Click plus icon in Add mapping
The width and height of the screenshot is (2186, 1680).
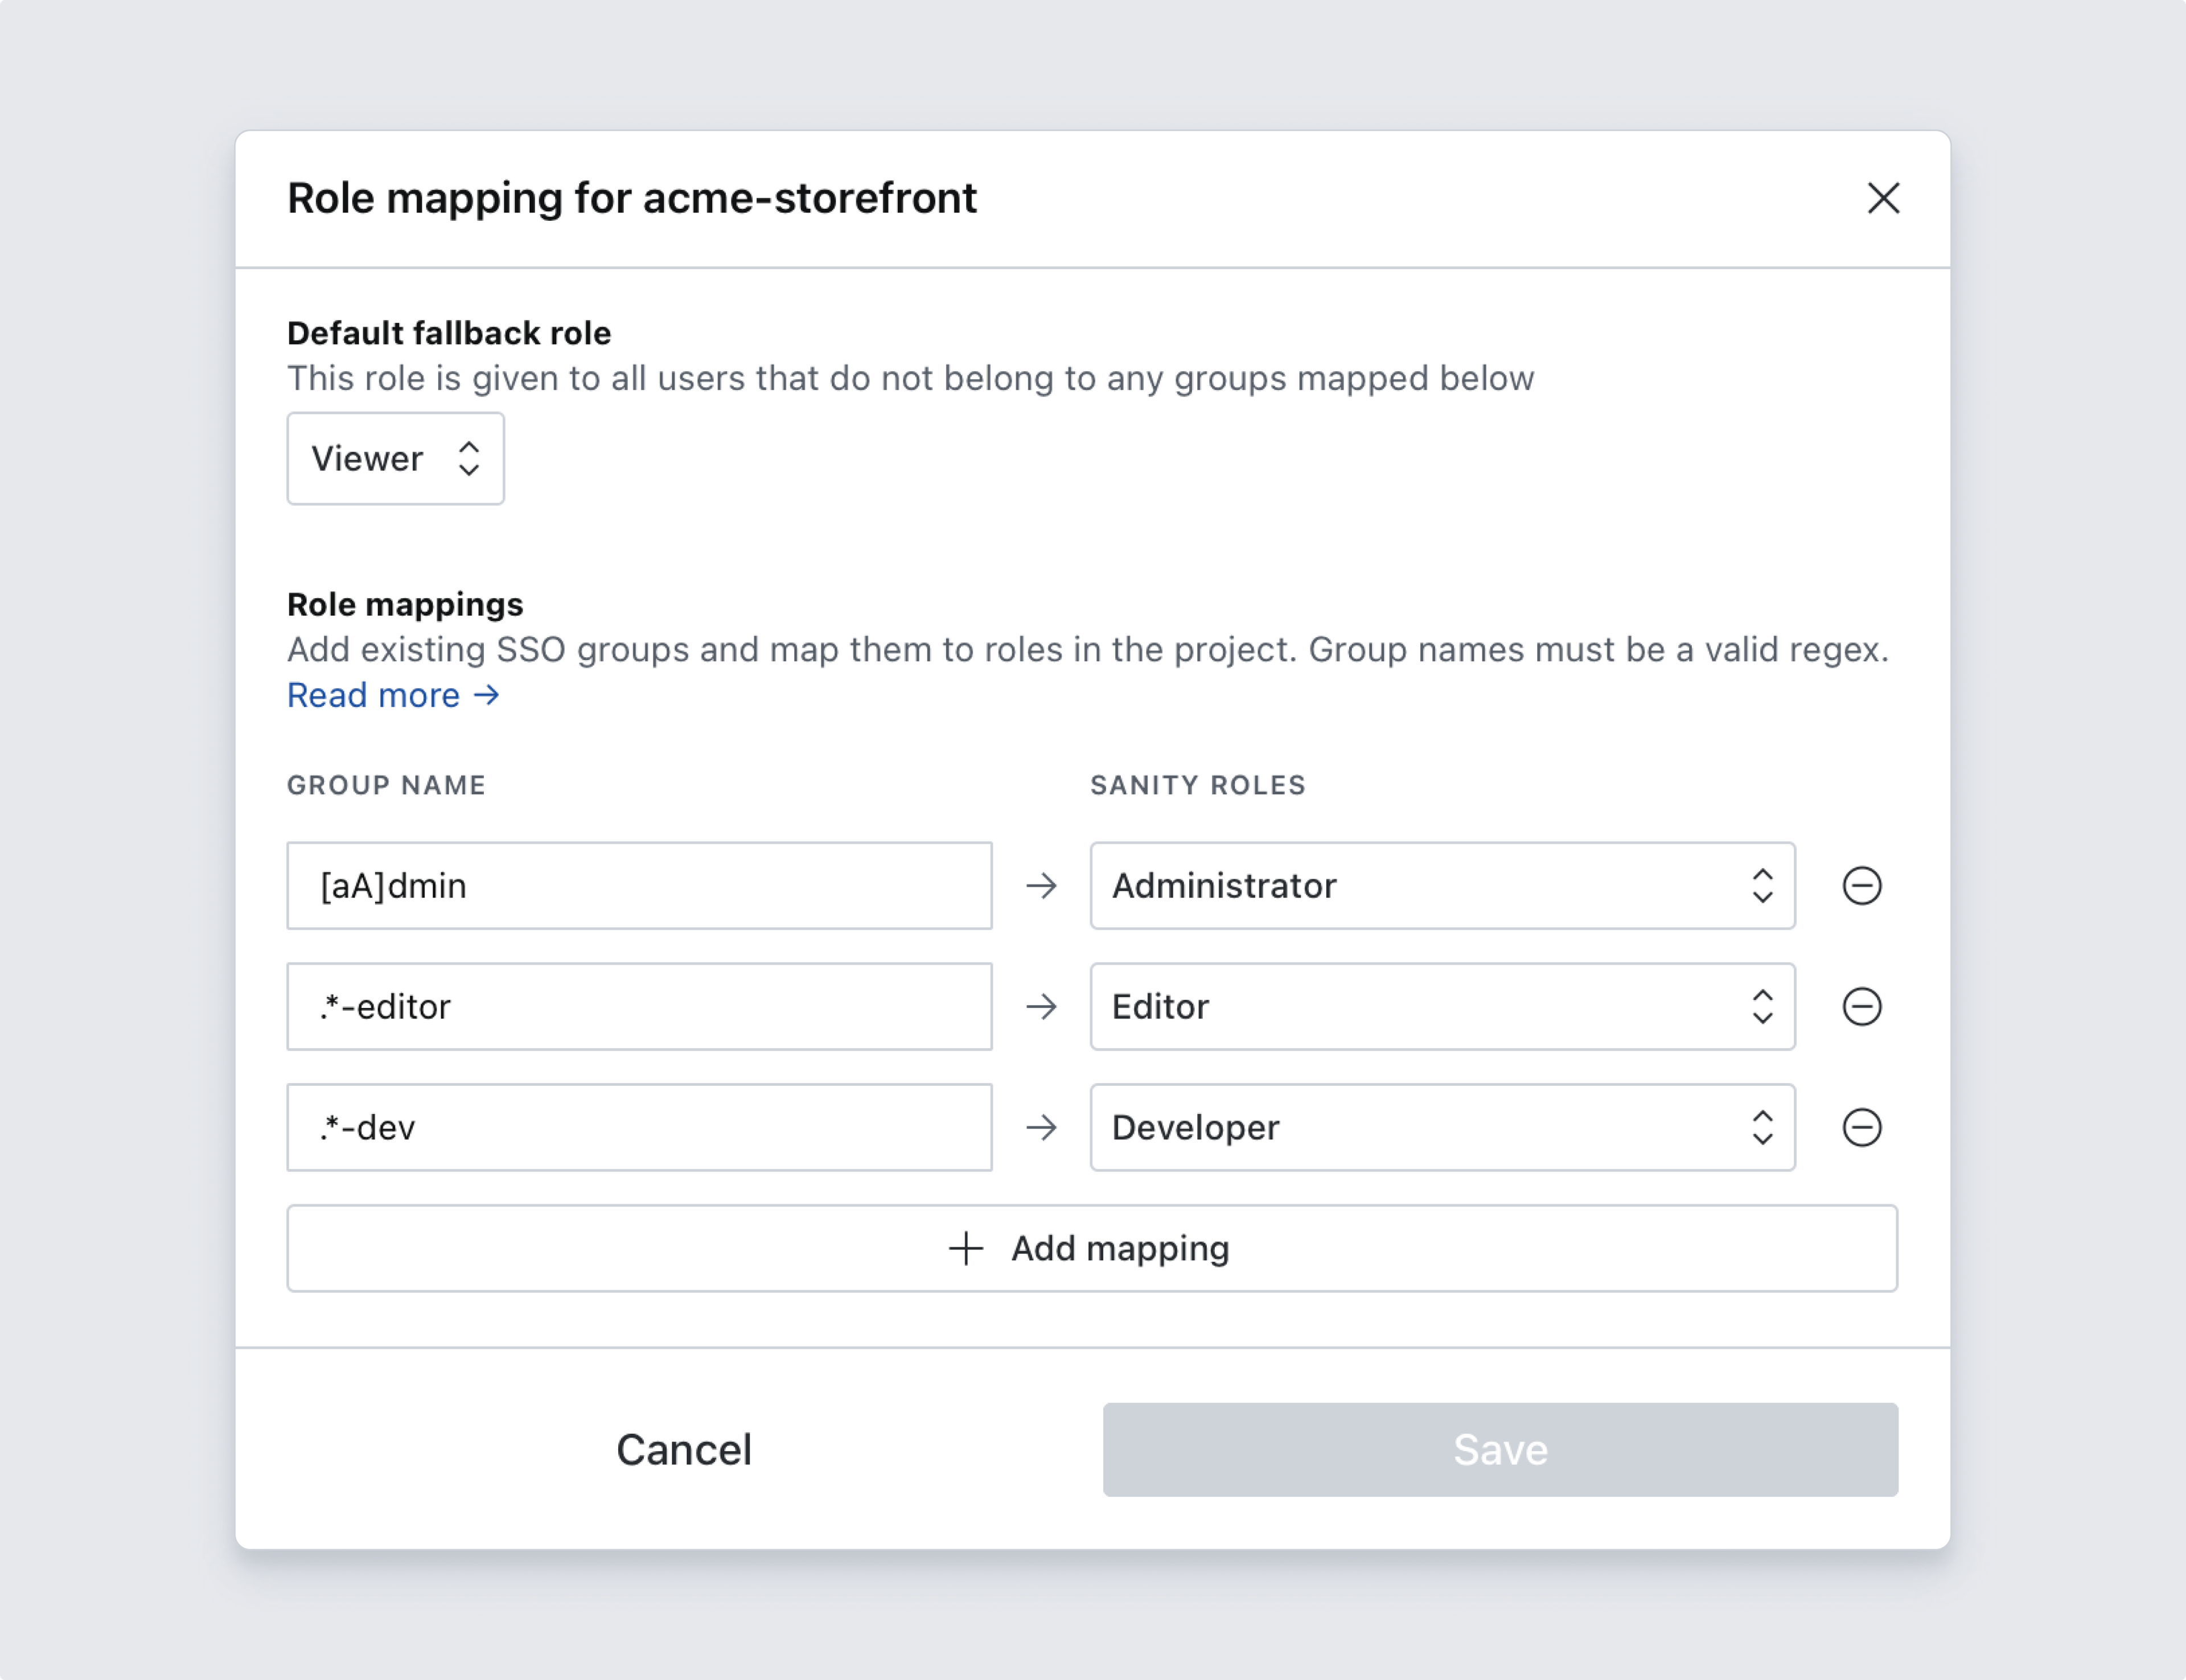[x=966, y=1249]
